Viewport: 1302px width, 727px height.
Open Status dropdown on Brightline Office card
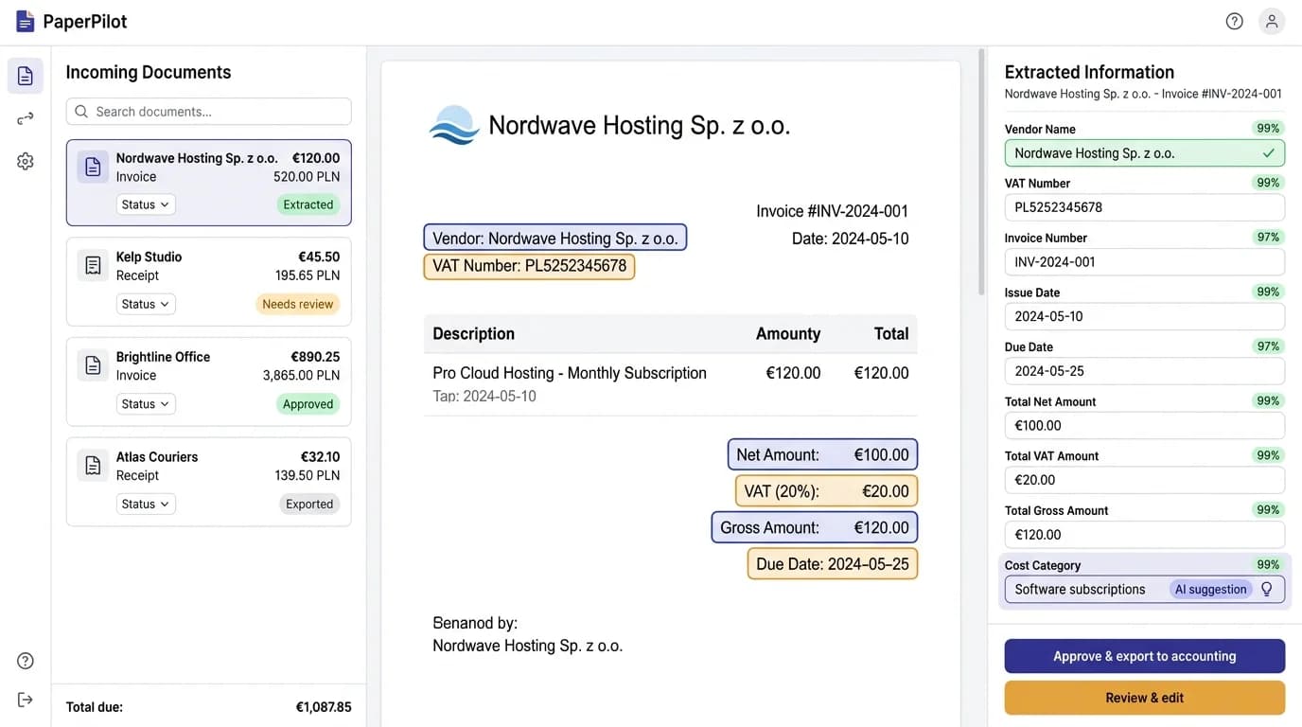click(x=146, y=404)
